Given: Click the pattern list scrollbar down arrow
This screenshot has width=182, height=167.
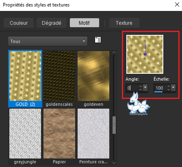Looking at the screenshot, I should [x=114, y=163].
